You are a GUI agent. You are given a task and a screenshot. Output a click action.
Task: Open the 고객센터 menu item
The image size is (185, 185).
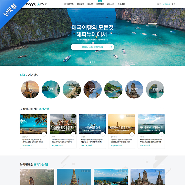point(121,4)
